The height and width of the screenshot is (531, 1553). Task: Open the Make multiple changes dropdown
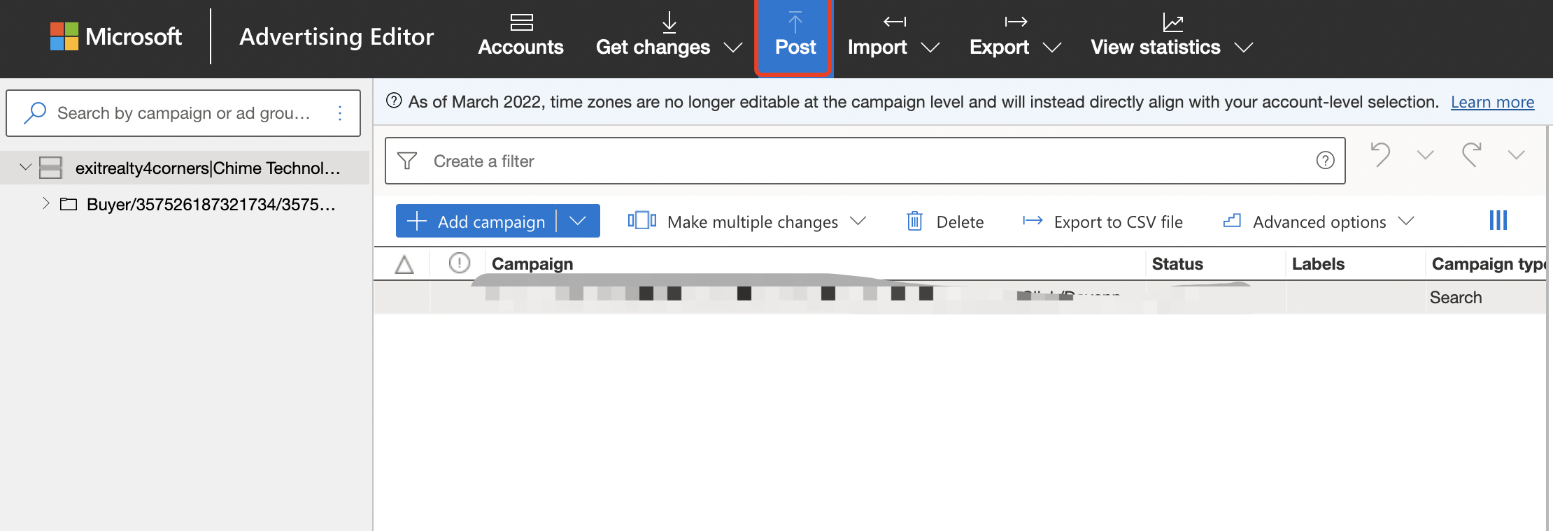[747, 221]
